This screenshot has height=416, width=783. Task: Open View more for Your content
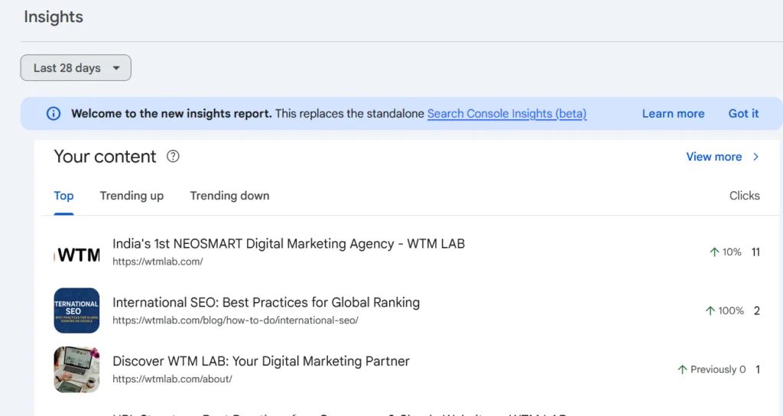click(714, 157)
